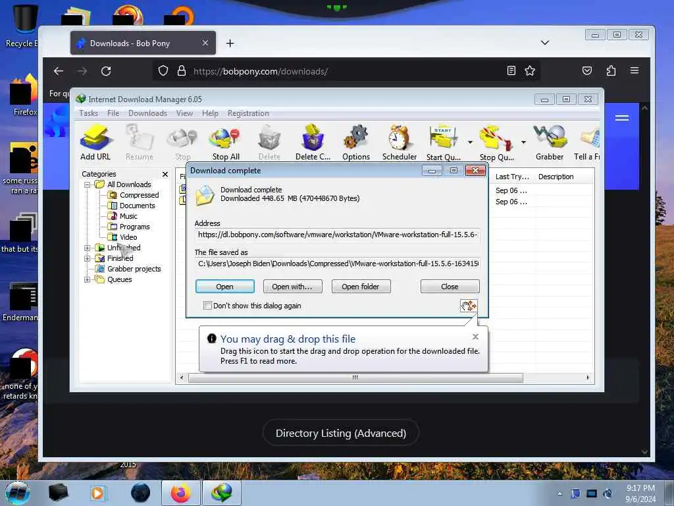Screen dimensions: 674x506
Task: Click the Delete Completed toolbar icon
Action: [313, 142]
